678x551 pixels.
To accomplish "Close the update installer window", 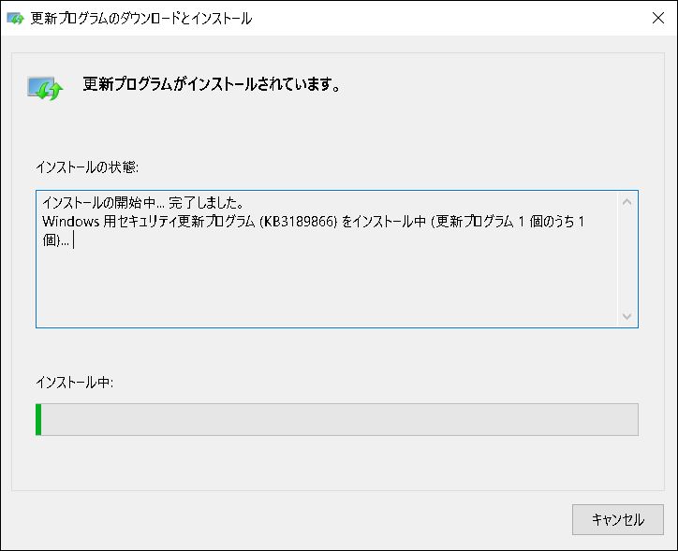I will tap(656, 18).
